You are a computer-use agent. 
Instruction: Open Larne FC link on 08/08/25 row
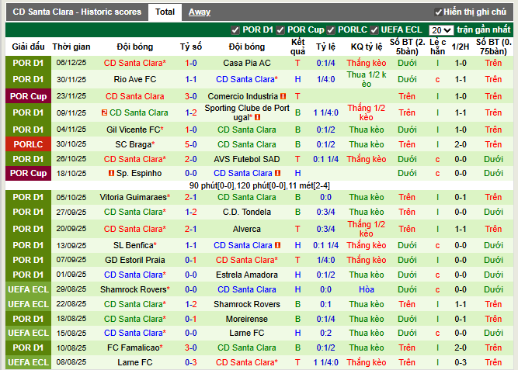(135, 363)
